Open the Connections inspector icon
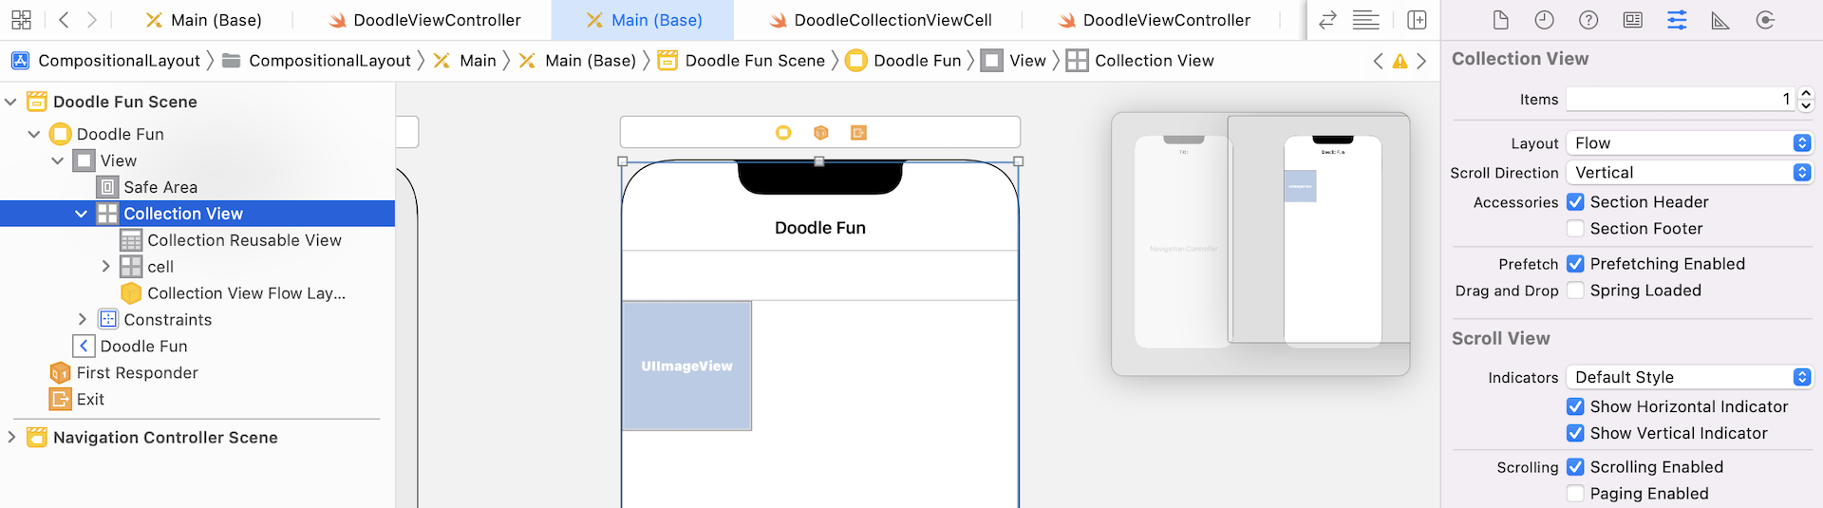1823x508 pixels. click(x=1765, y=20)
